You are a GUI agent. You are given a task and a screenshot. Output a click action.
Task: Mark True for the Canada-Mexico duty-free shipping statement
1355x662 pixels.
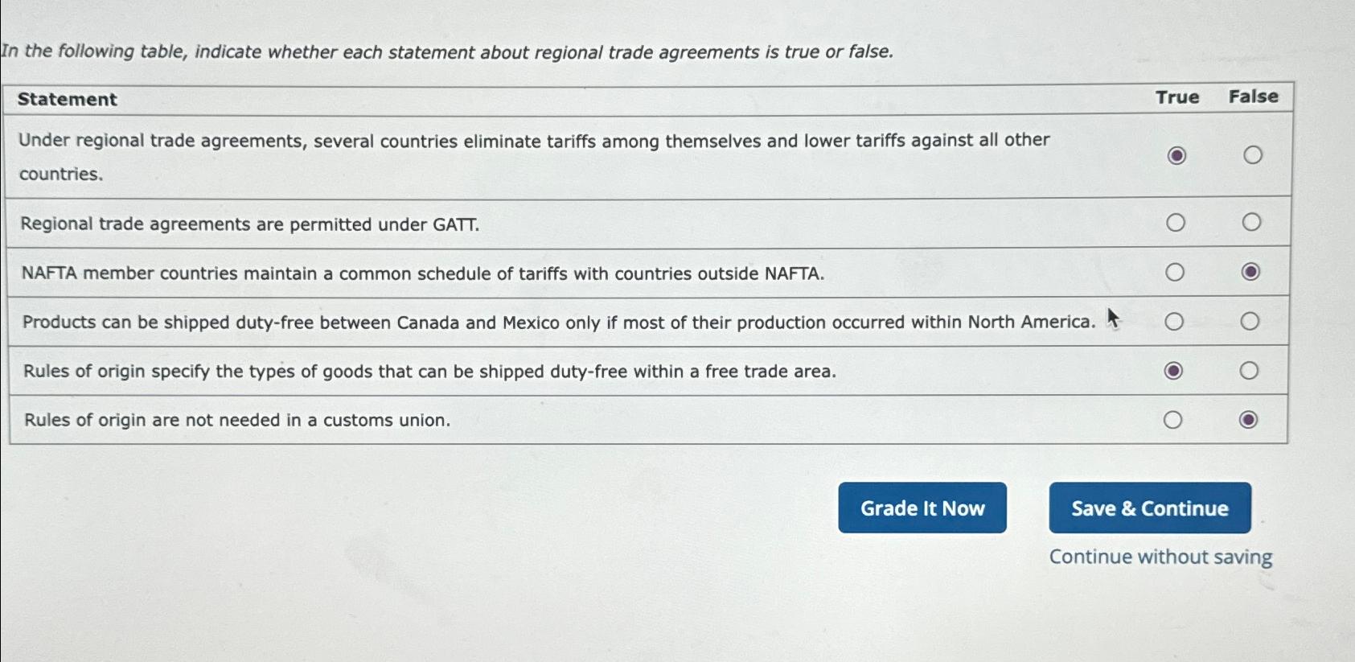(x=1175, y=322)
